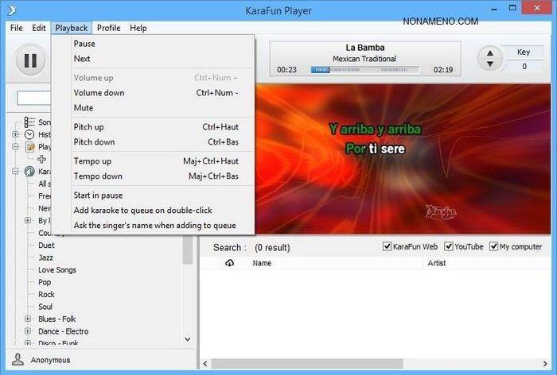Raise the key with the up arrow
The width and height of the screenshot is (557, 375).
pyautogui.click(x=490, y=53)
